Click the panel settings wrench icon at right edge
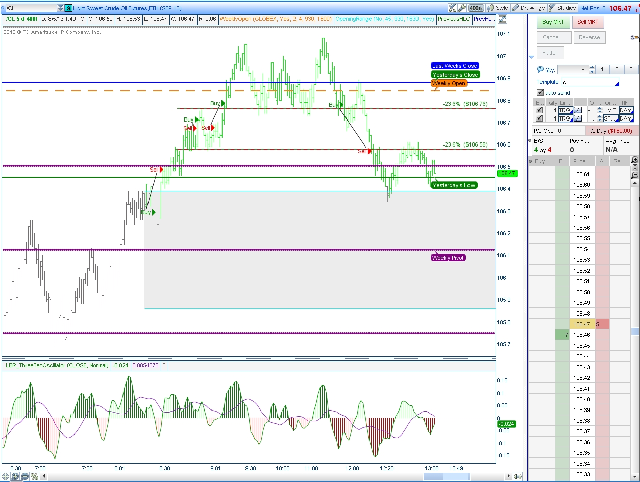This screenshot has width=640, height=482. [x=635, y=37]
